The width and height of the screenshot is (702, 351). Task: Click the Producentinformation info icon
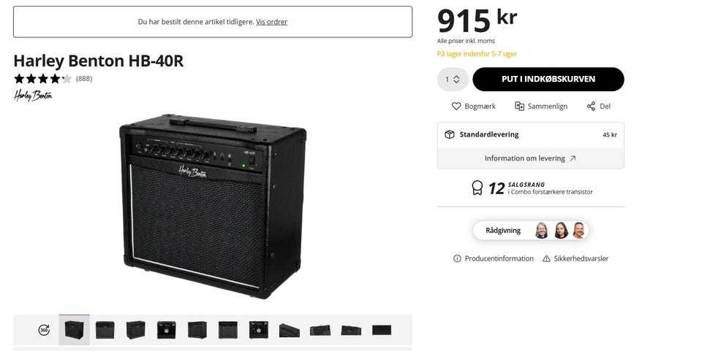coord(457,258)
